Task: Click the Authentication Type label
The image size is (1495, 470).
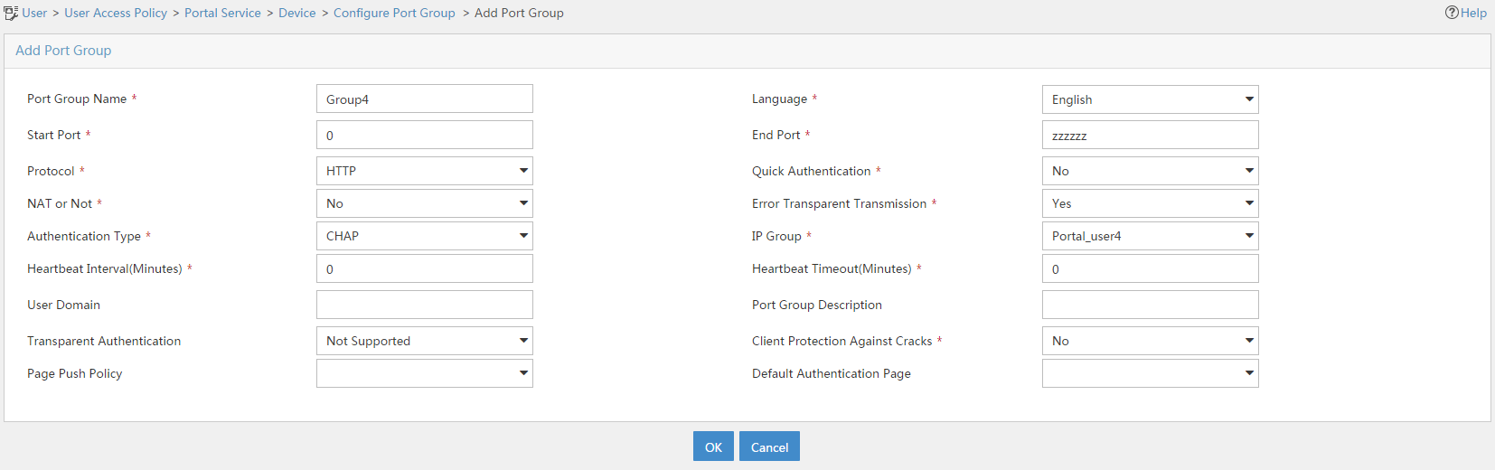Action: 84,236
